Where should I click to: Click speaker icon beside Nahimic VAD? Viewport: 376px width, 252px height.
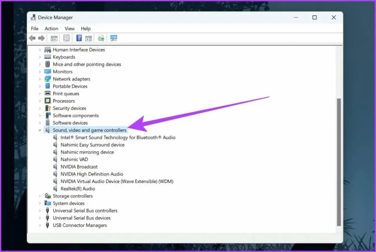pyautogui.click(x=55, y=159)
